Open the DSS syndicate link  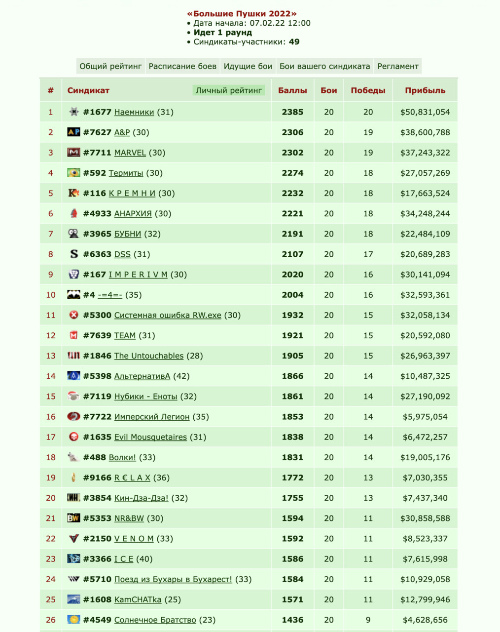pos(122,254)
